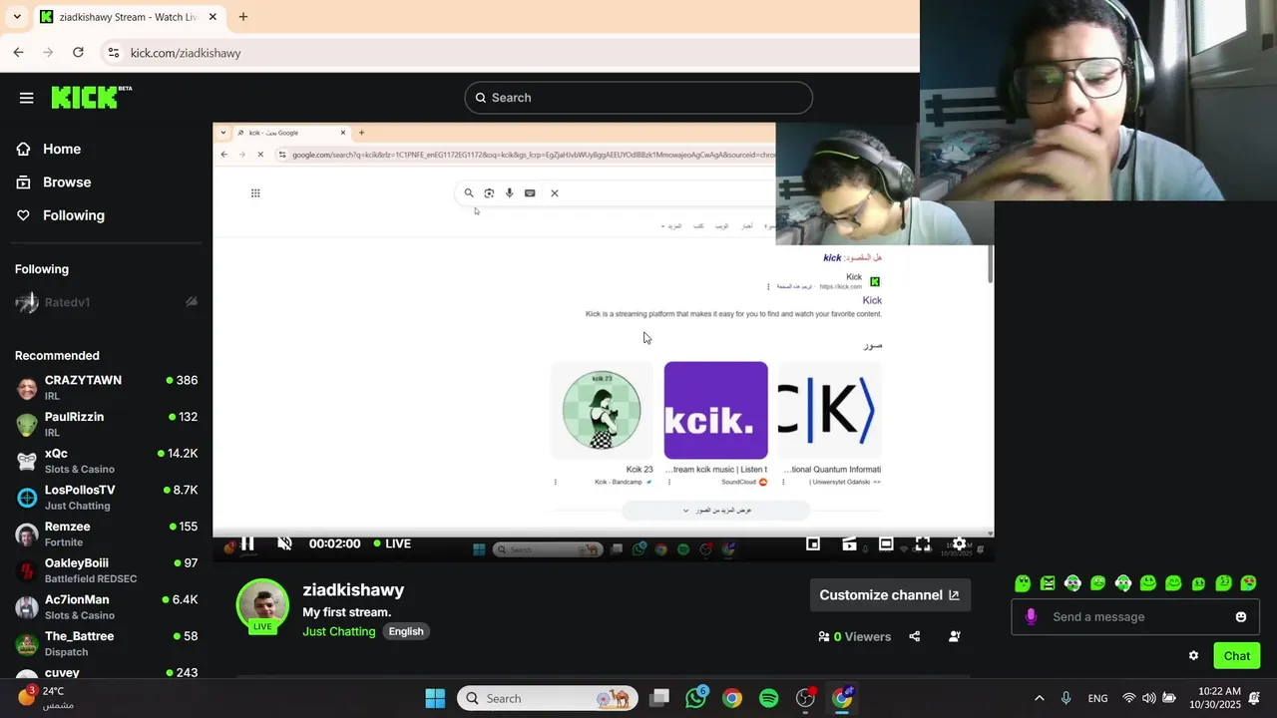Image resolution: width=1277 pixels, height=718 pixels.
Task: Open WhatsApp from the taskbar
Action: (696, 698)
